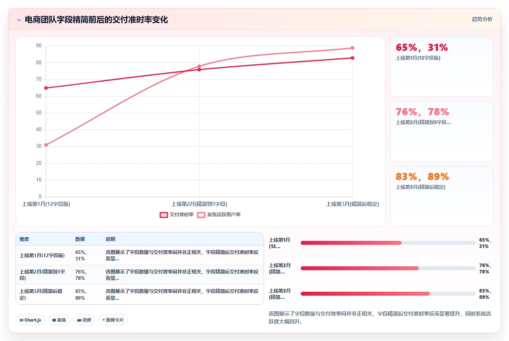509x341 pixels.
Task: Click the summary paragraph below progress bars
Action: 380,318
